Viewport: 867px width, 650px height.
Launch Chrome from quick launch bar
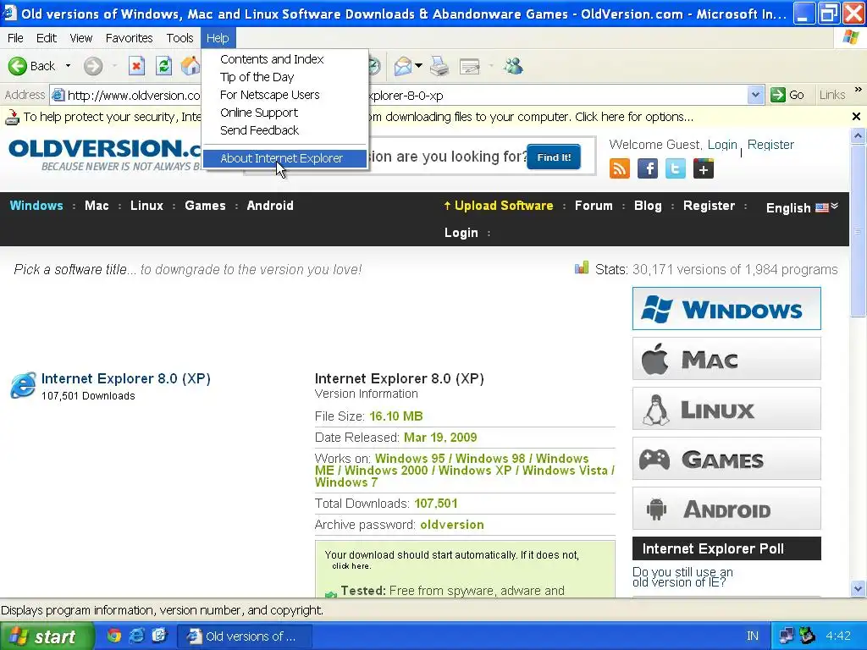pos(114,636)
